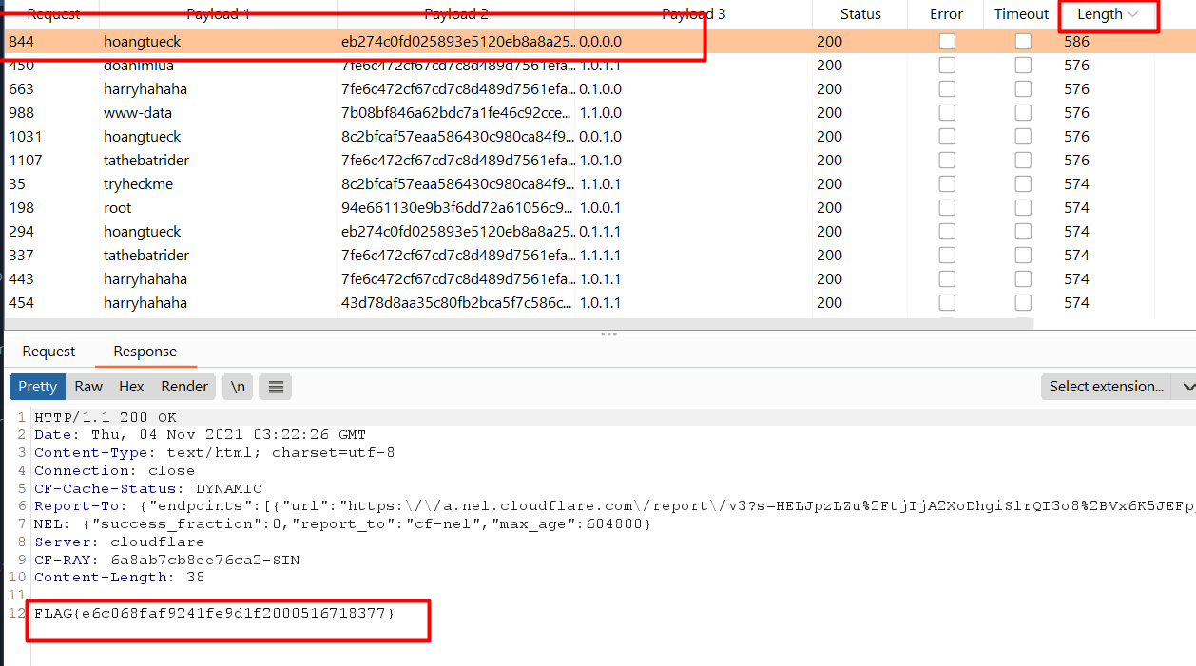Click the Report-To header line
The image size is (1196, 666).
614,506
